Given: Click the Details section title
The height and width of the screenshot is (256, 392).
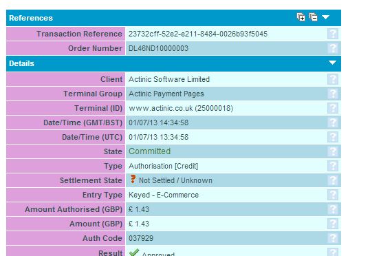Looking at the screenshot, I should point(21,63).
